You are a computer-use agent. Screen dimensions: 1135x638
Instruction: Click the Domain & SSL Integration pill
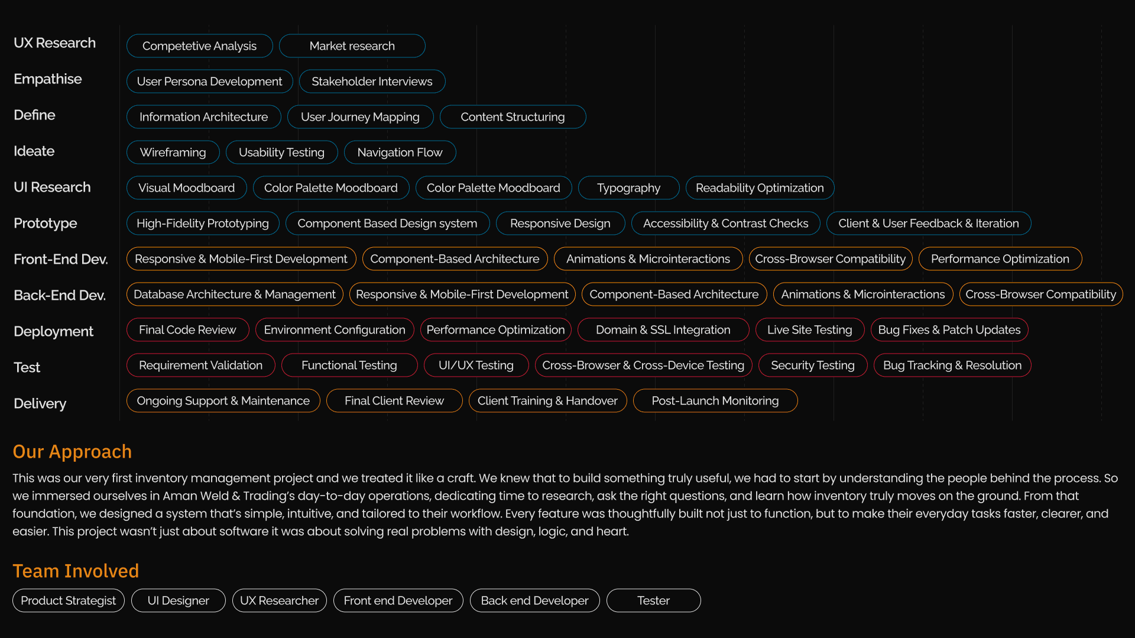pyautogui.click(x=663, y=330)
